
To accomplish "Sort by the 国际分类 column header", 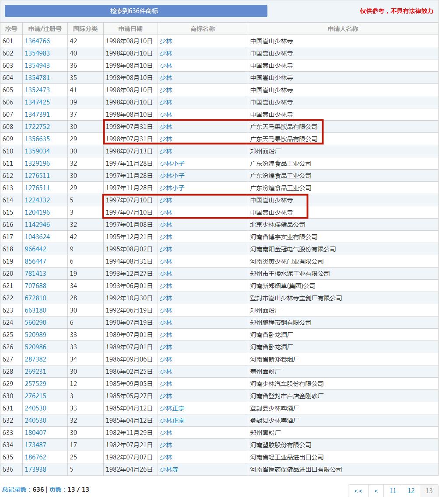I will 85,28.
